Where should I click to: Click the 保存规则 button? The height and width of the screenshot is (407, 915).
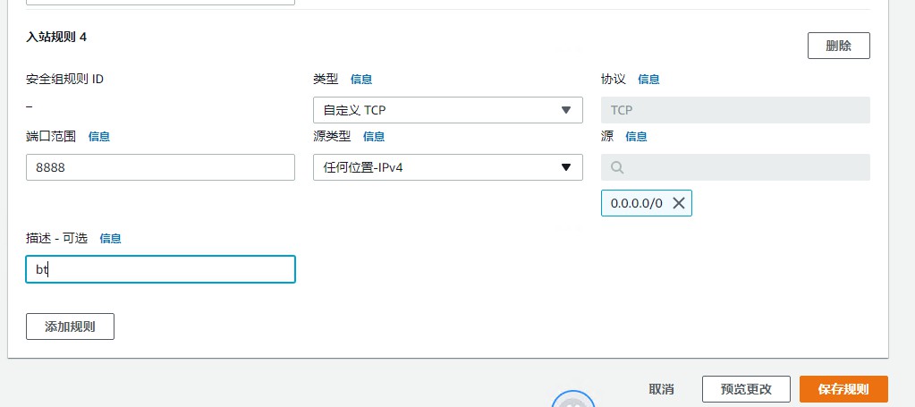(x=843, y=389)
